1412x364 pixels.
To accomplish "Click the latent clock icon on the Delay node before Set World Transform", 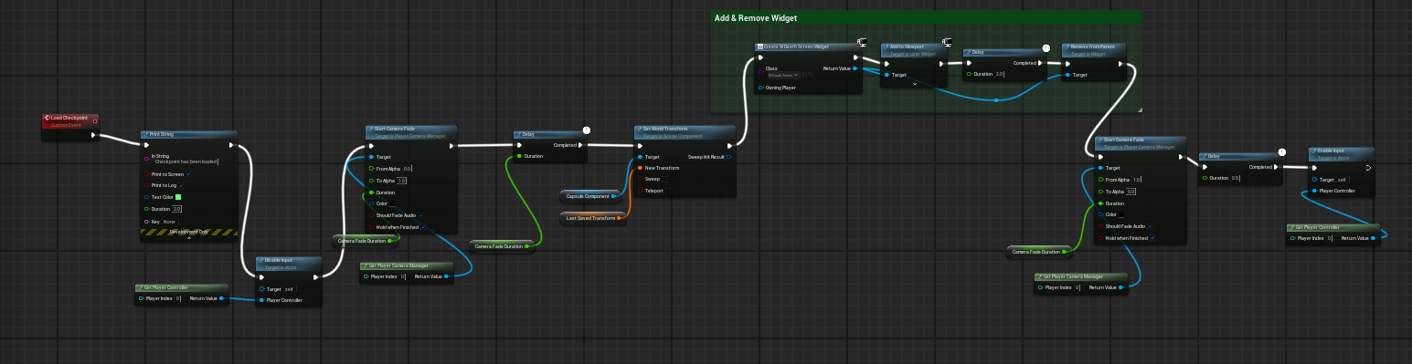I will (x=587, y=130).
